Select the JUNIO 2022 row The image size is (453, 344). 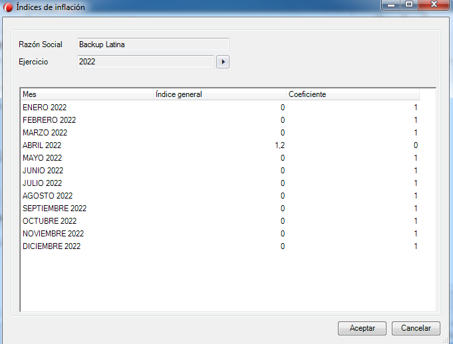click(x=220, y=171)
